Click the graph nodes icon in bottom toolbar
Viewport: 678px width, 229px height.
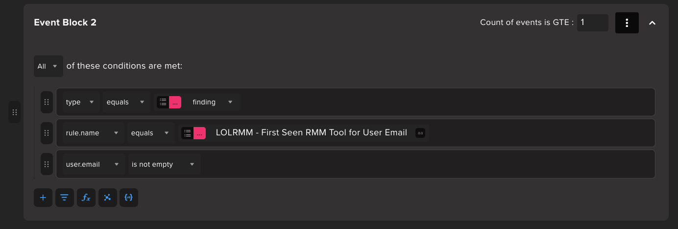(107, 198)
